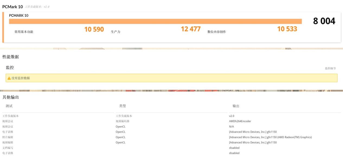Click the content creation score 10 533

(287, 29)
